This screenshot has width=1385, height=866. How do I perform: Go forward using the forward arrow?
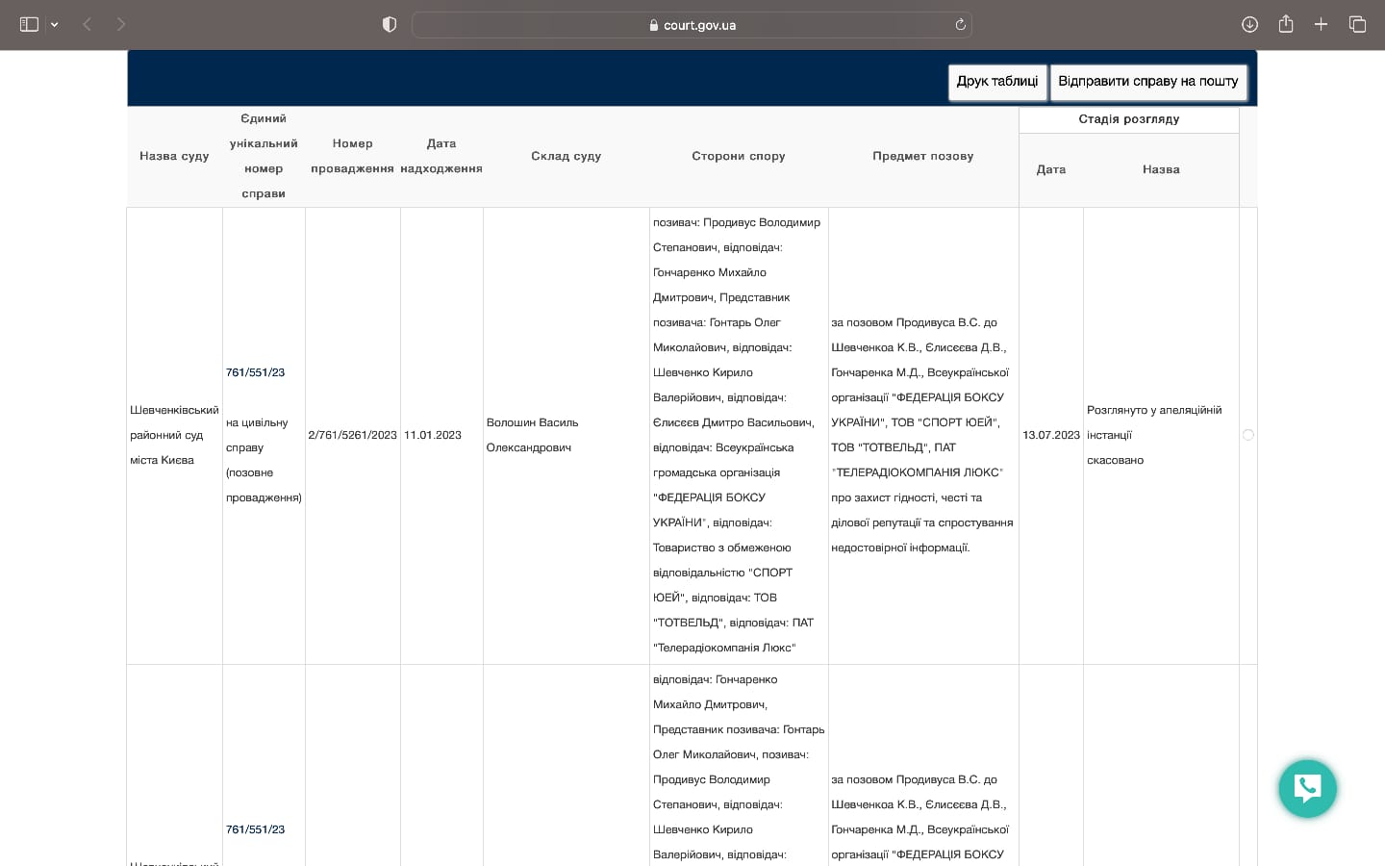click(x=121, y=24)
